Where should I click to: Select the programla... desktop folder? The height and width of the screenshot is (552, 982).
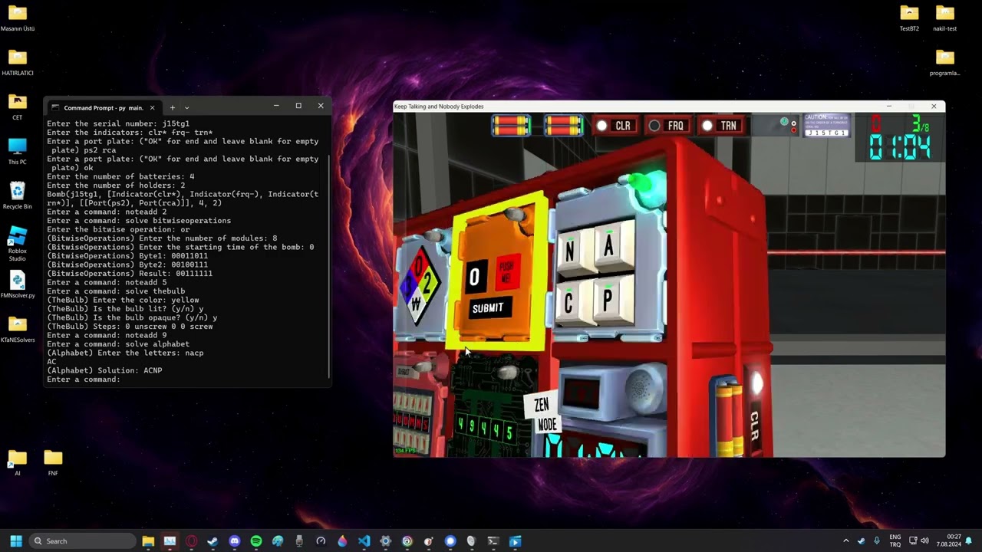point(944,63)
